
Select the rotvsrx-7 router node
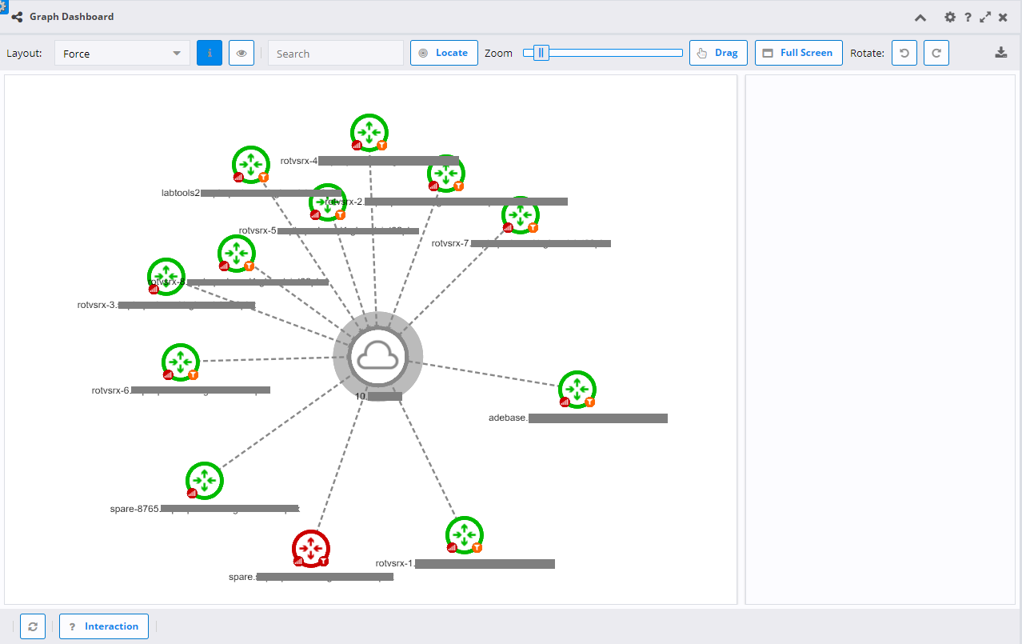pos(521,215)
